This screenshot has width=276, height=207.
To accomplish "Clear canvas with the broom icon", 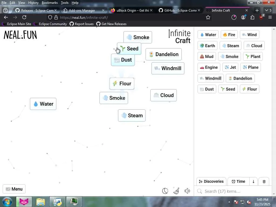I will point(176,191).
